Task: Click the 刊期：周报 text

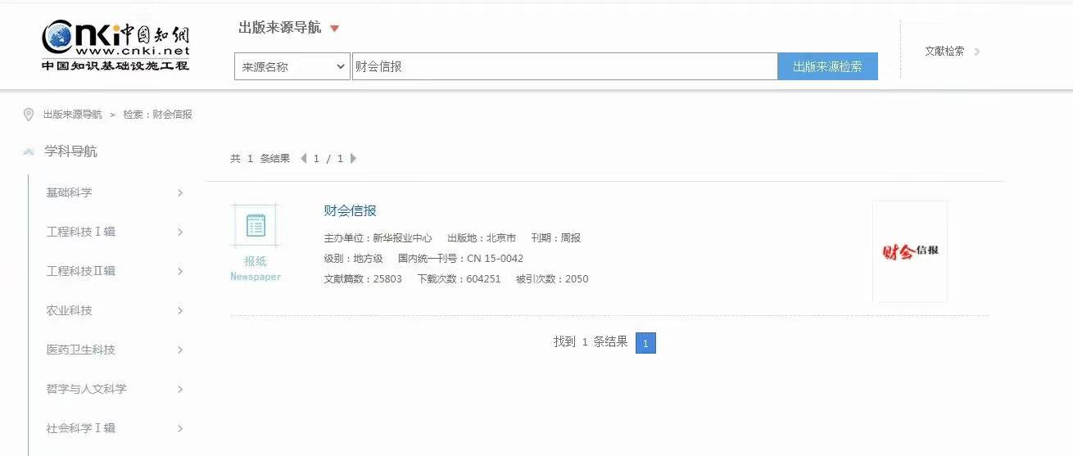Action: pos(556,238)
